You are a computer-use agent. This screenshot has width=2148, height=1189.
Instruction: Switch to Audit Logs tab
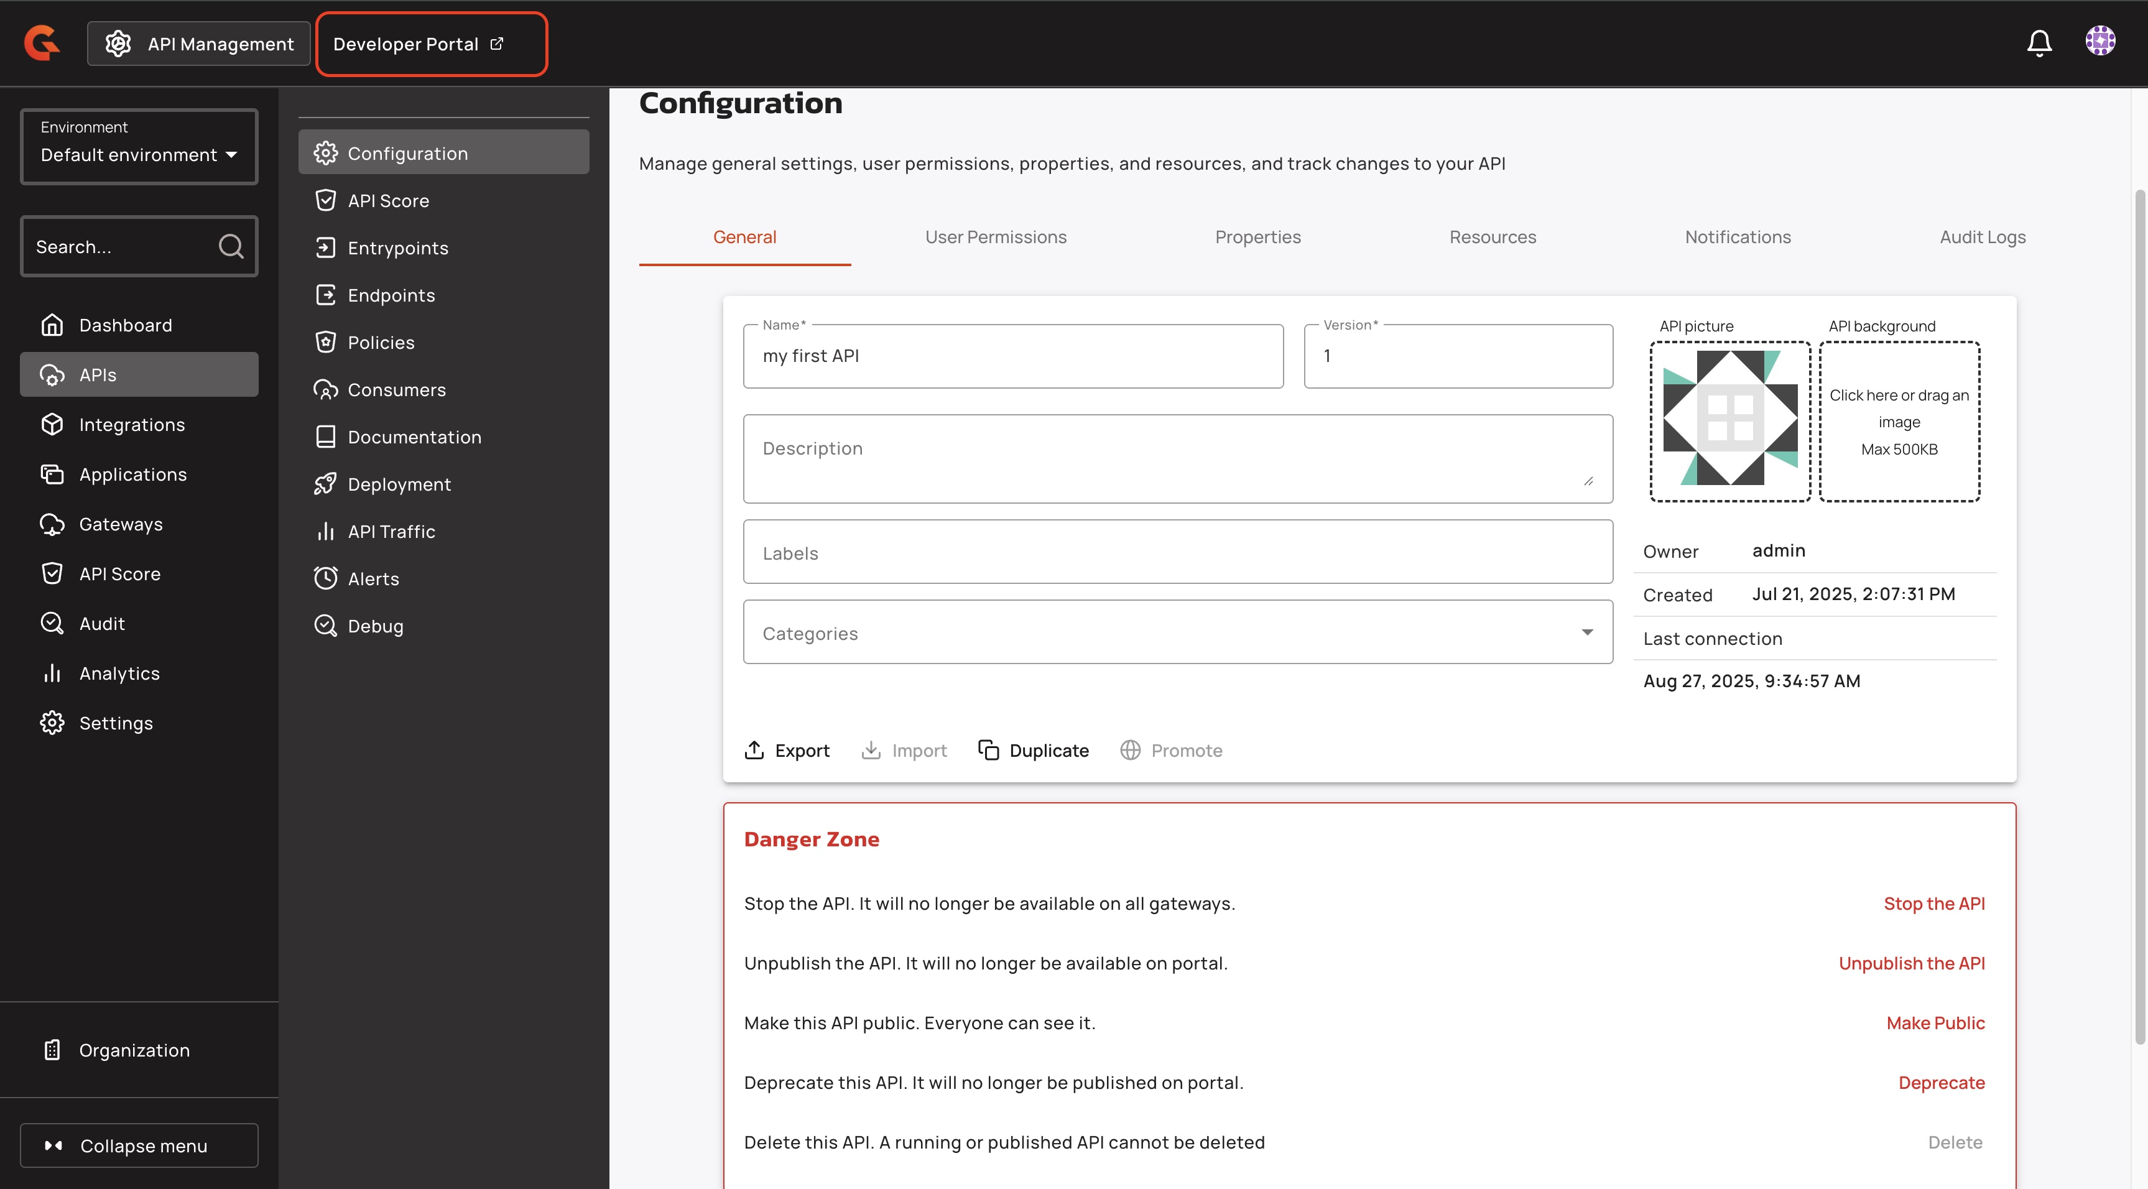(x=1982, y=238)
